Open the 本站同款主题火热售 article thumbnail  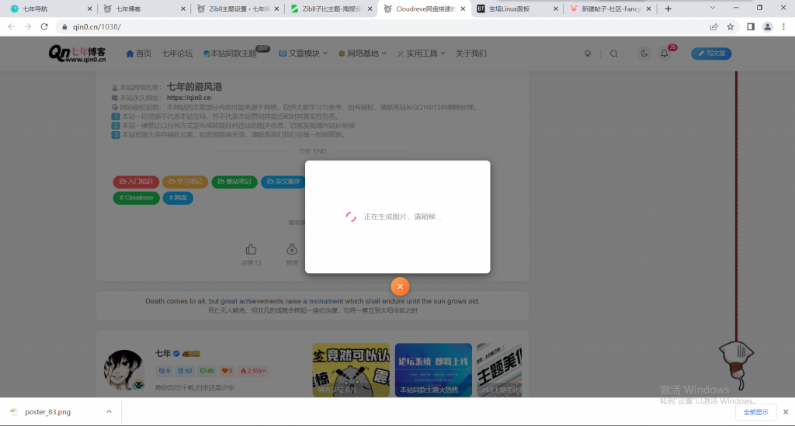[x=433, y=370]
